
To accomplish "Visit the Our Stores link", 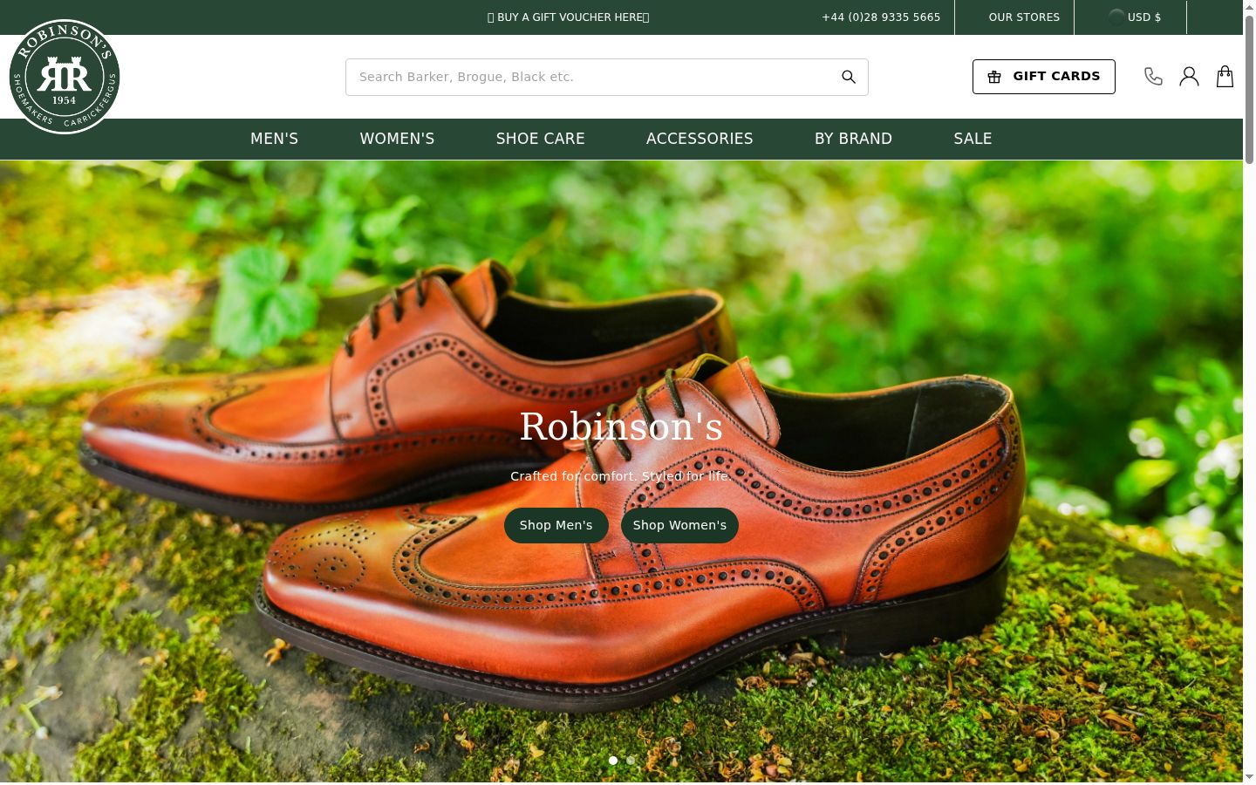I will pyautogui.click(x=1024, y=17).
